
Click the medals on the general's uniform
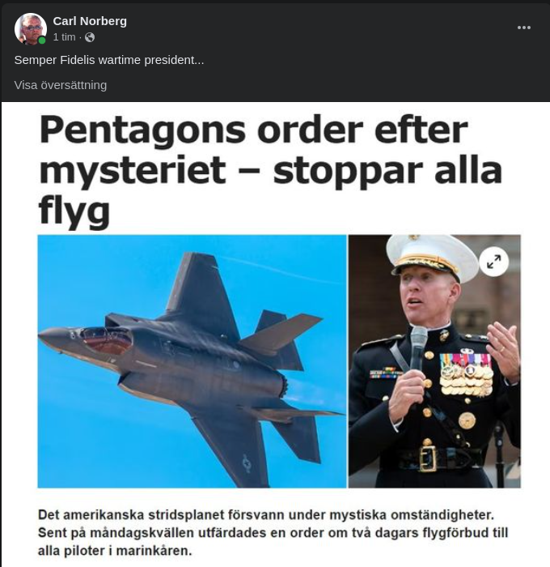point(467,374)
